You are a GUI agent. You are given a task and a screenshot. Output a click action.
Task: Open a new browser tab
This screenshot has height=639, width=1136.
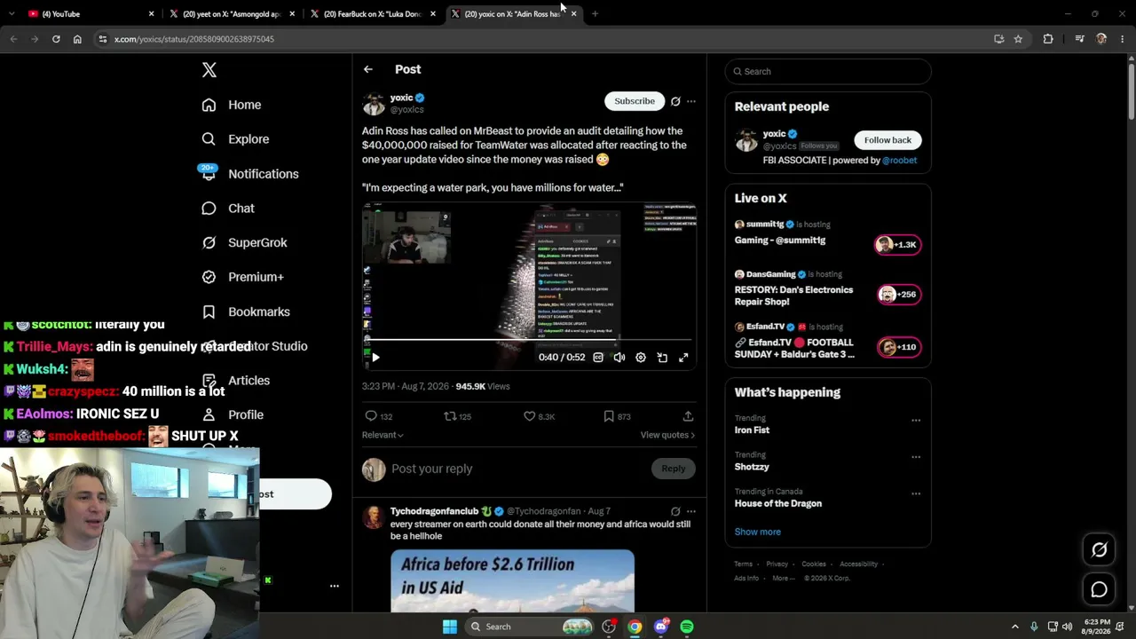tap(595, 14)
